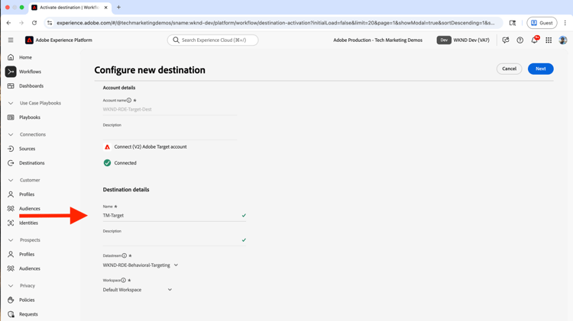Collapse the Customer section
This screenshot has height=321, width=573.
(x=11, y=180)
